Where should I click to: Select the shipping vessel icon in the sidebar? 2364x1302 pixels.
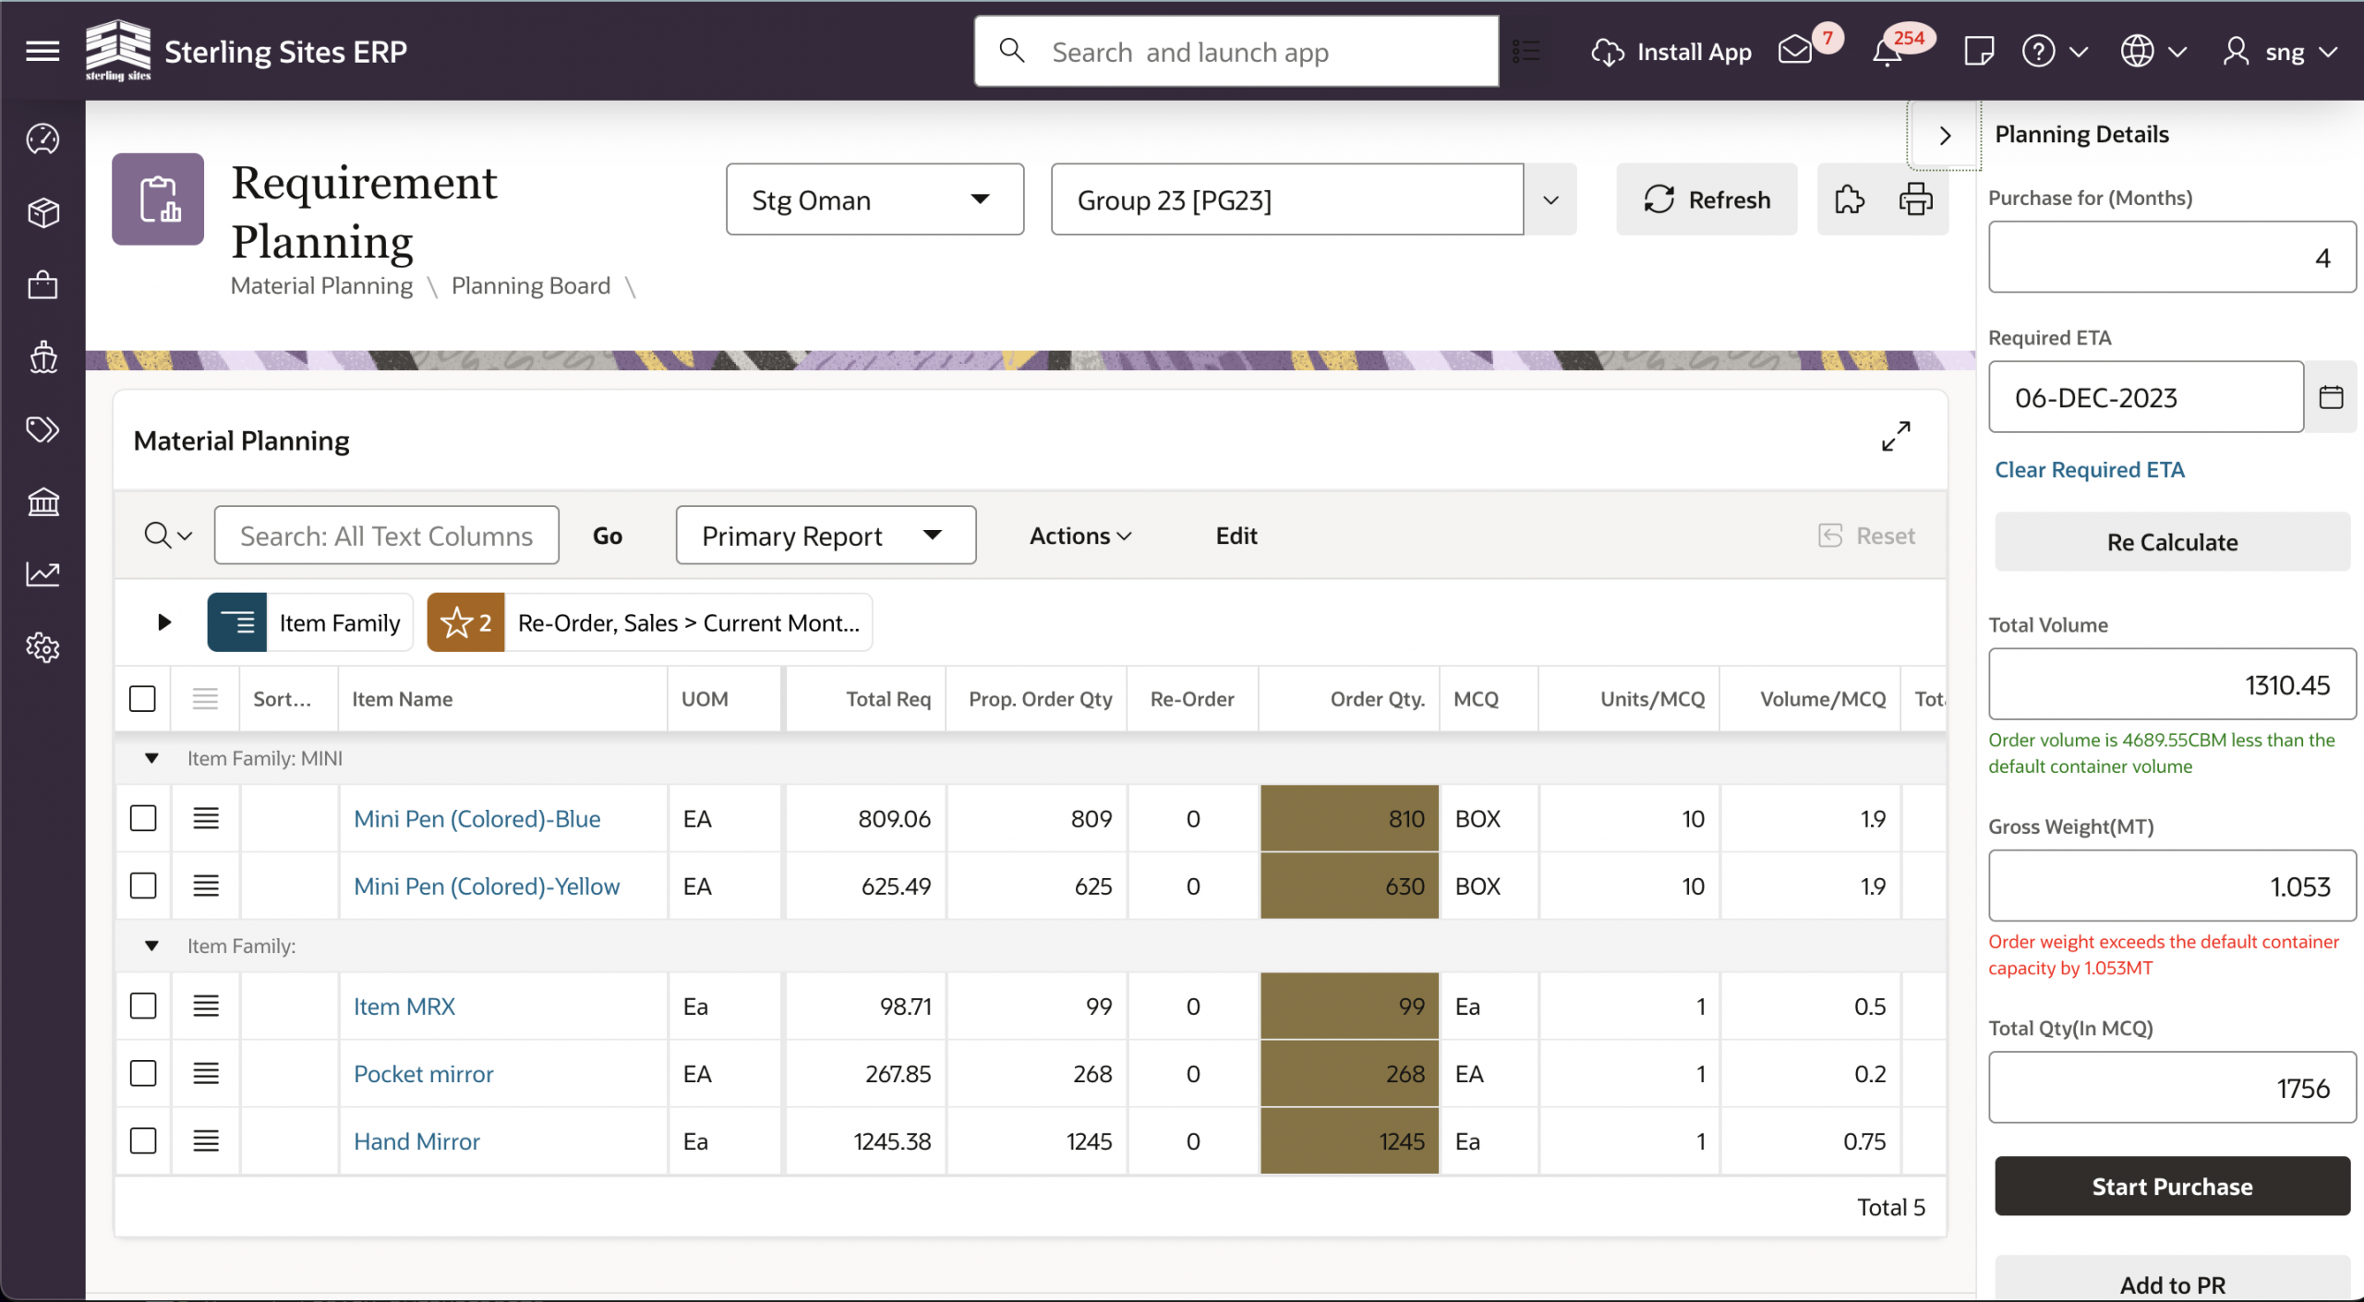tap(42, 357)
